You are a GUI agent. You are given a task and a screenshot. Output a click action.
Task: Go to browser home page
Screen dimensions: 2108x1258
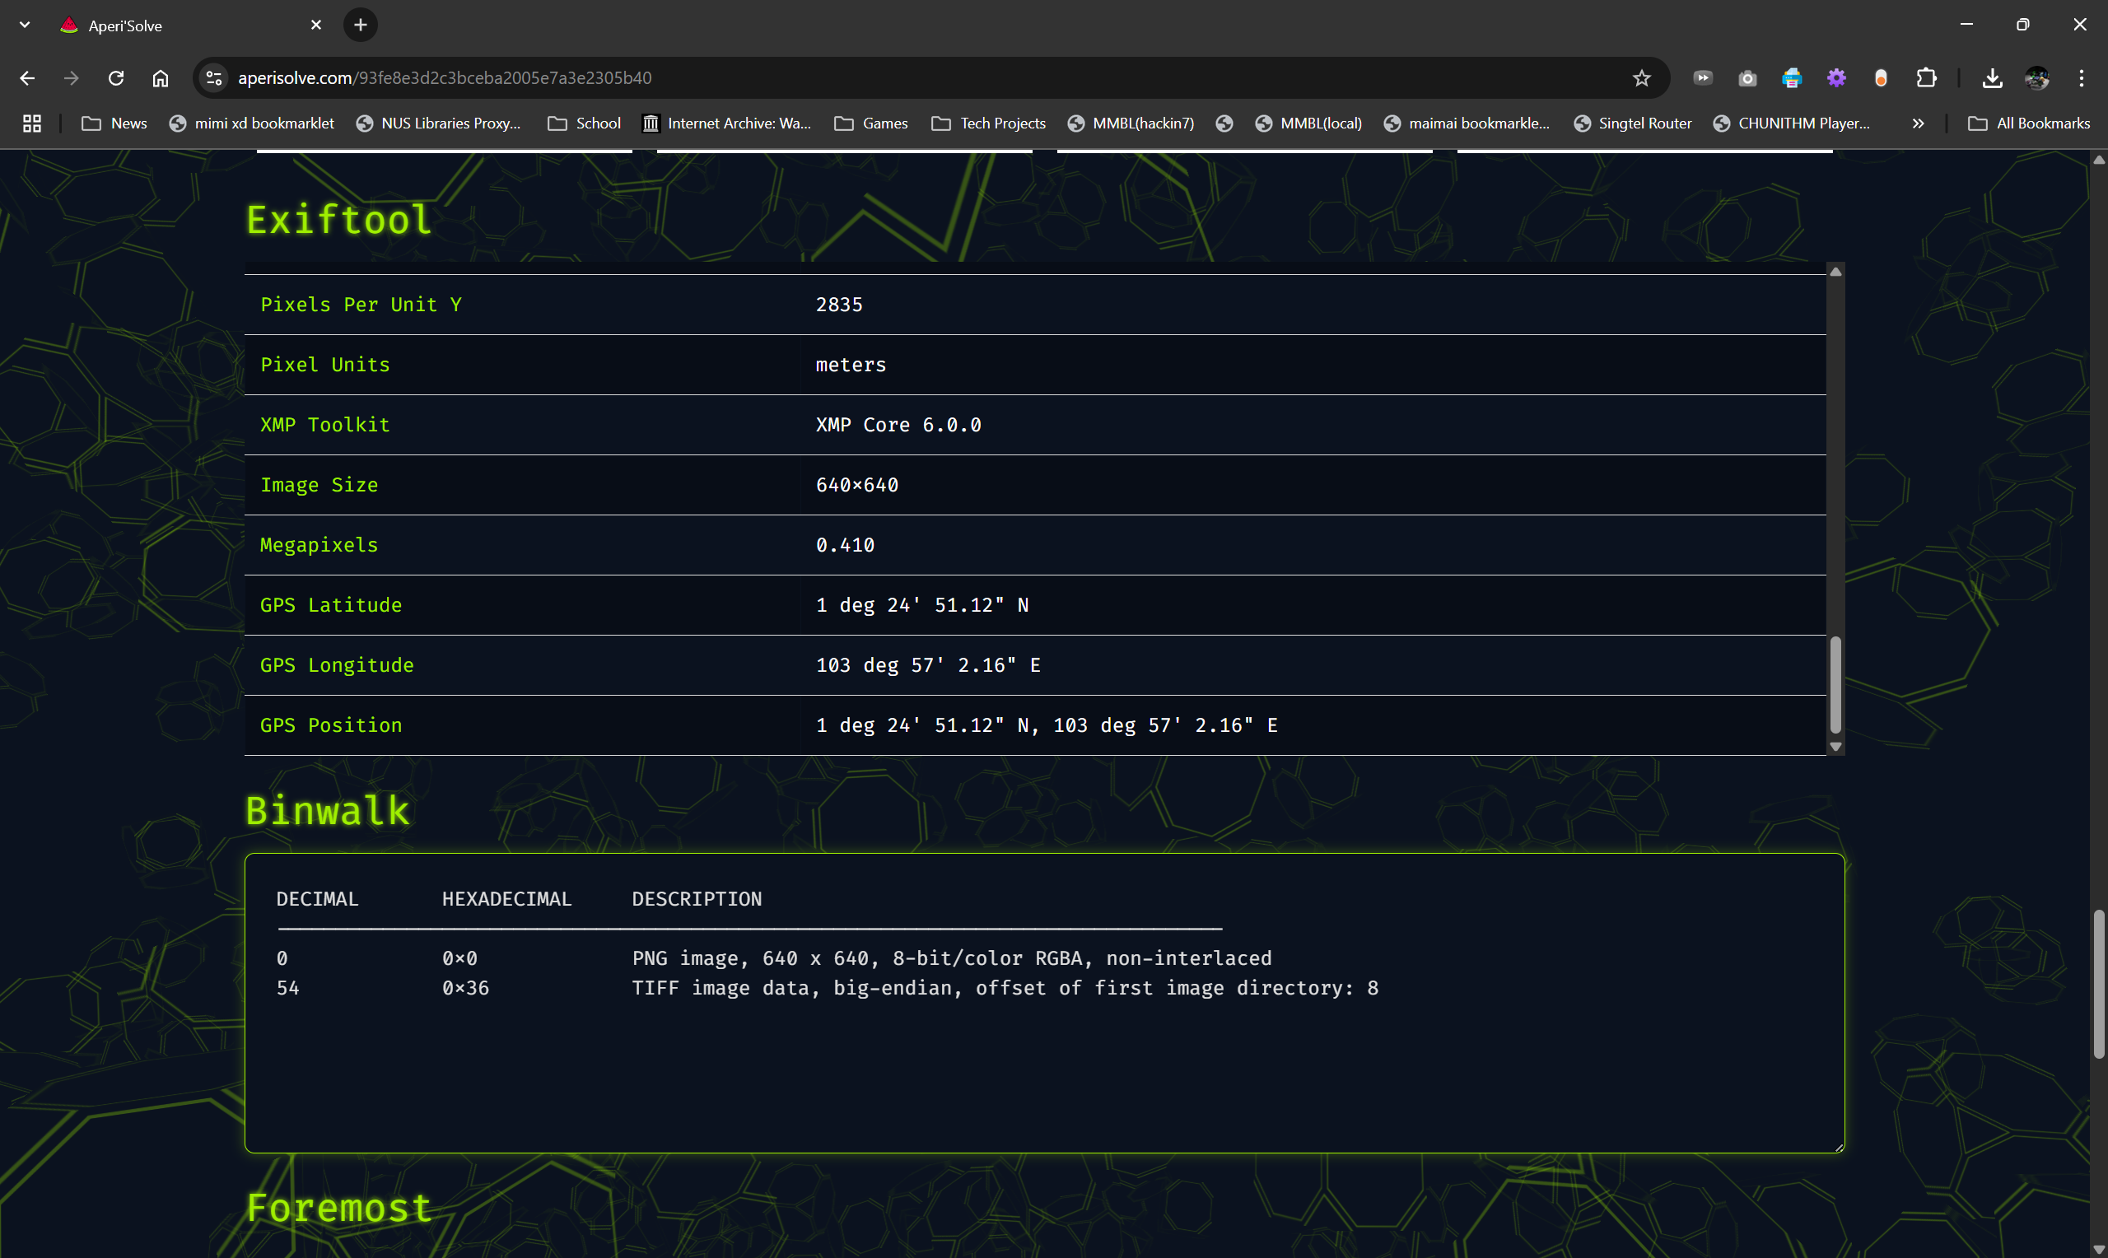161,78
